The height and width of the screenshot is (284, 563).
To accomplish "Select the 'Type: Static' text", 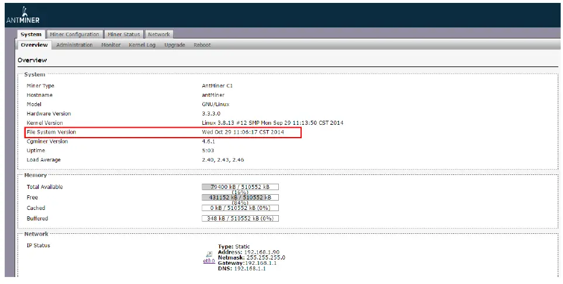I will click(233, 247).
